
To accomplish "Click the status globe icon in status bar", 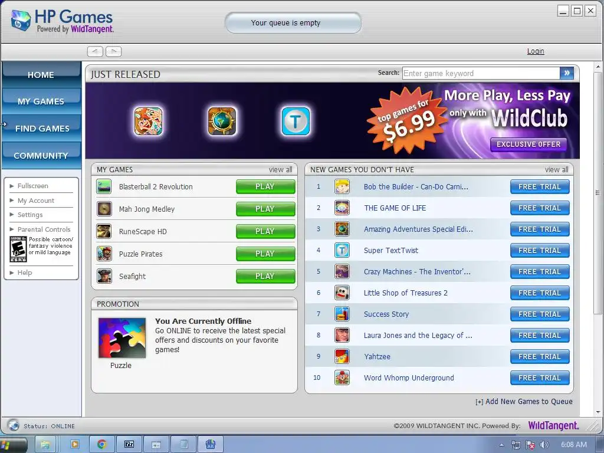I will [14, 425].
